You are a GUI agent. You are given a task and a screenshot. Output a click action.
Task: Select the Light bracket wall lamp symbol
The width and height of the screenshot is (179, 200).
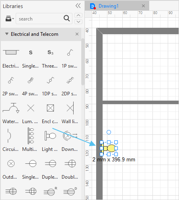tap(50, 136)
